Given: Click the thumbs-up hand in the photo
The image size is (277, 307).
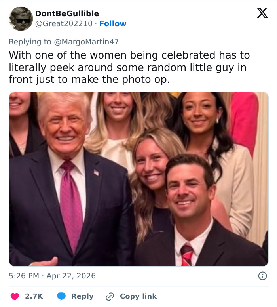Looking at the screenshot, I should 47,261.
